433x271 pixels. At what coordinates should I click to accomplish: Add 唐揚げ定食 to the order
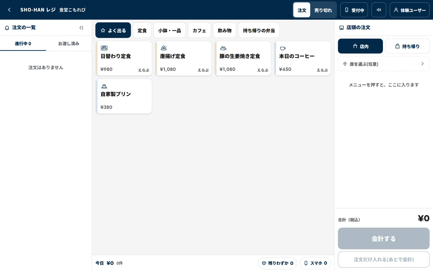pos(183,58)
